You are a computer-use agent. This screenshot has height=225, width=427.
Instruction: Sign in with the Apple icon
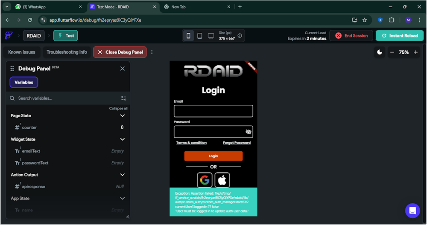pyautogui.click(x=222, y=180)
